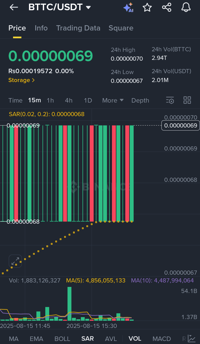Toggle the SAR indicator
The image size is (200, 344).
tap(87, 339)
